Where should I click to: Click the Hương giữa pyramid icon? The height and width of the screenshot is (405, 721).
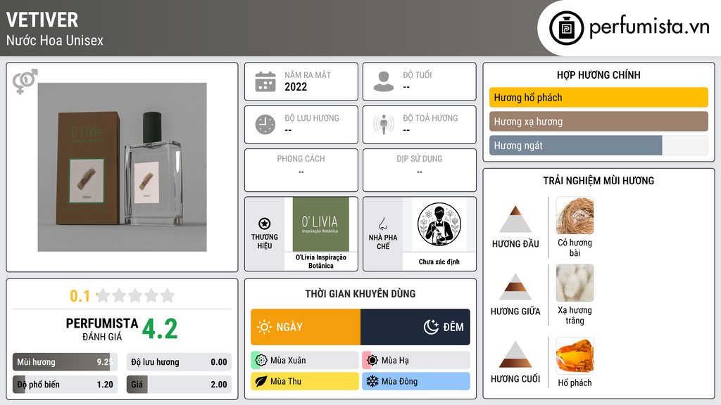[x=515, y=287]
